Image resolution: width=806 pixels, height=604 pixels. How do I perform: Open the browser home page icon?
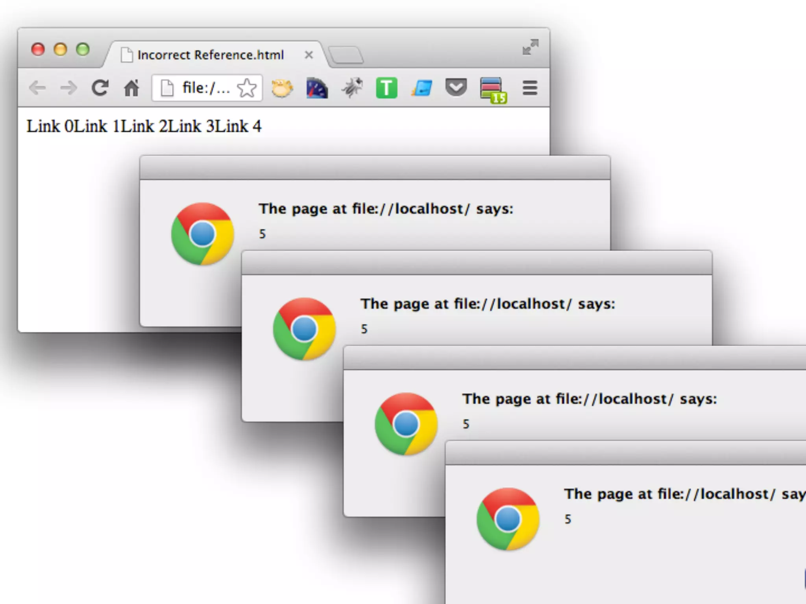click(131, 88)
